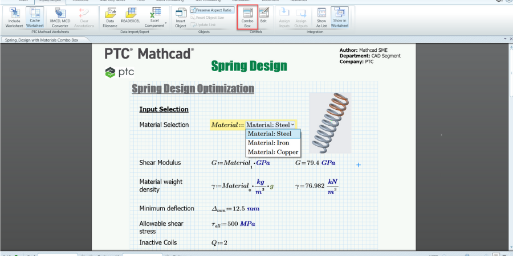This screenshot has width=513, height=256.
Task: Select Material: Iron from the list
Action: pos(268,143)
